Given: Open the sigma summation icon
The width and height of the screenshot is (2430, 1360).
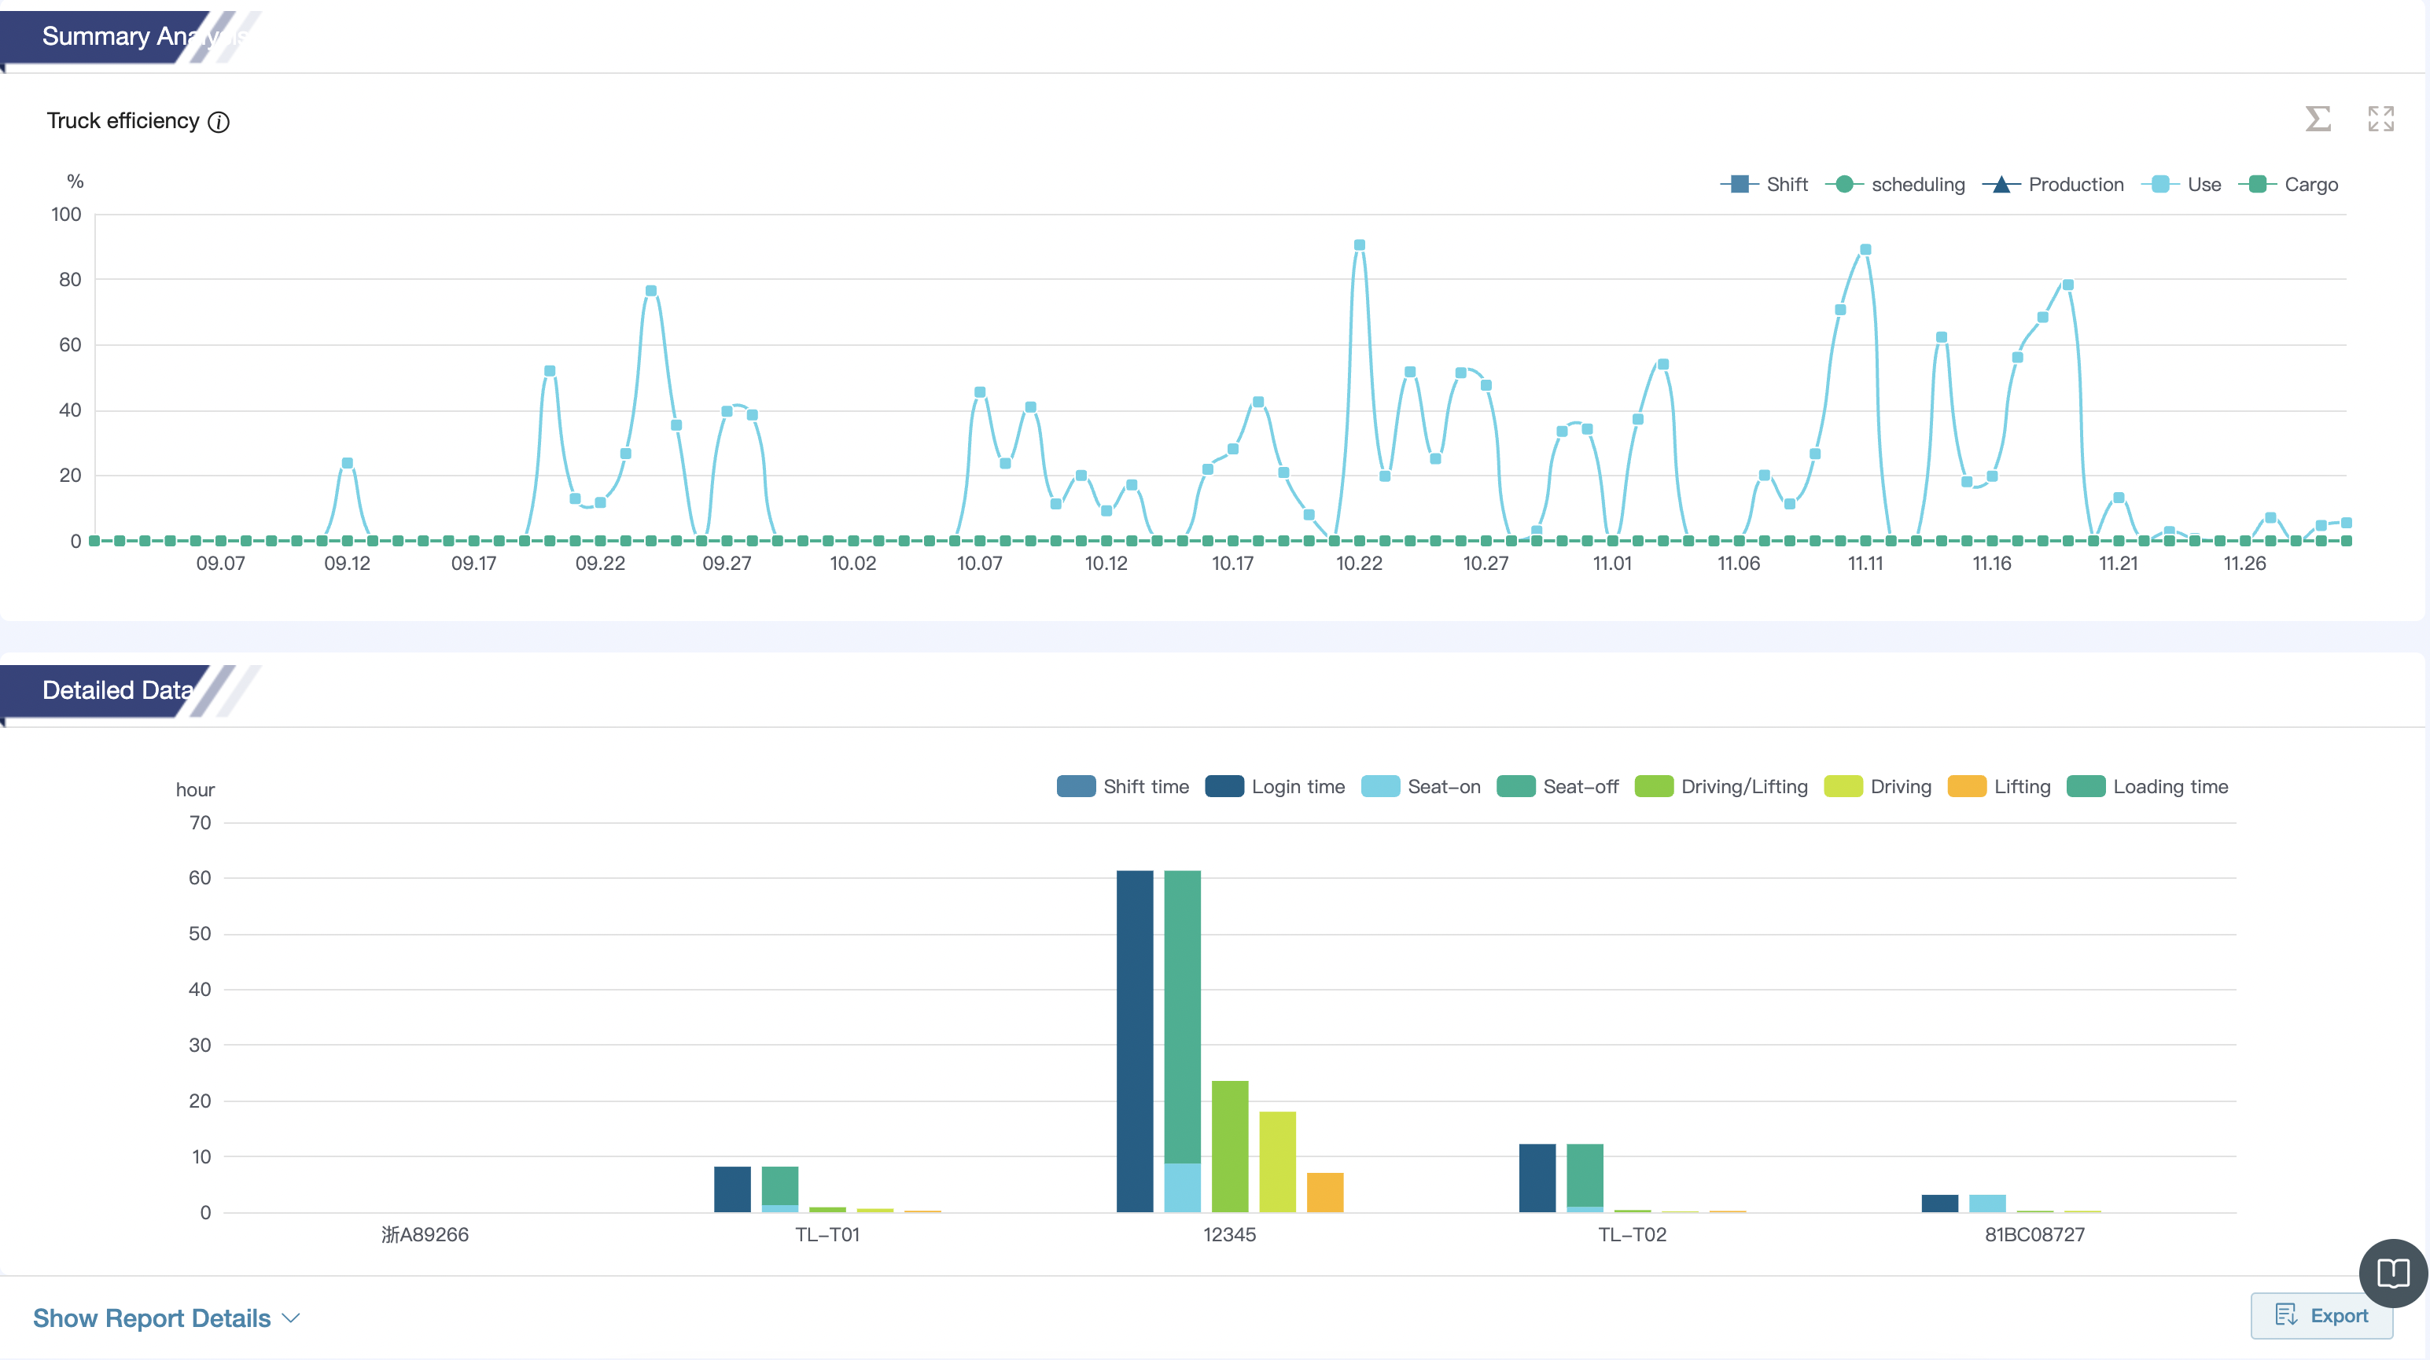Looking at the screenshot, I should (x=2318, y=119).
